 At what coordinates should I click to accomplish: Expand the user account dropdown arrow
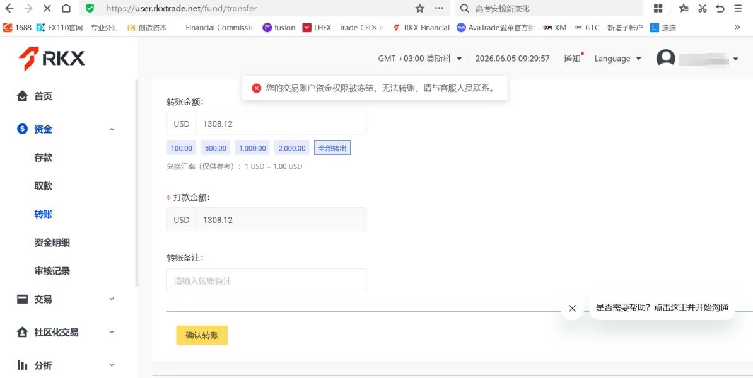(x=736, y=59)
